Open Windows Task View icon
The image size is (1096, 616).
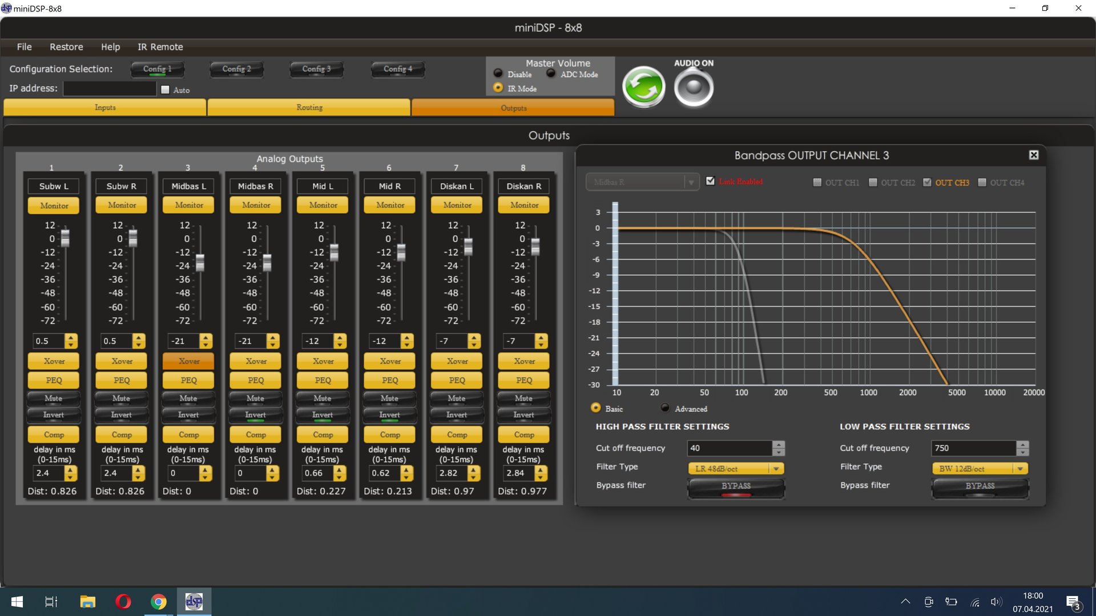pos(51,602)
